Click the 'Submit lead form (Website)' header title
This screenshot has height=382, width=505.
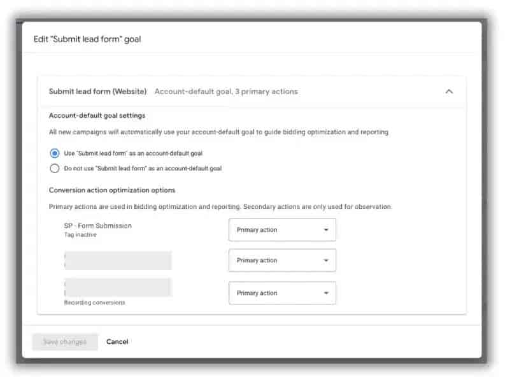coord(97,92)
